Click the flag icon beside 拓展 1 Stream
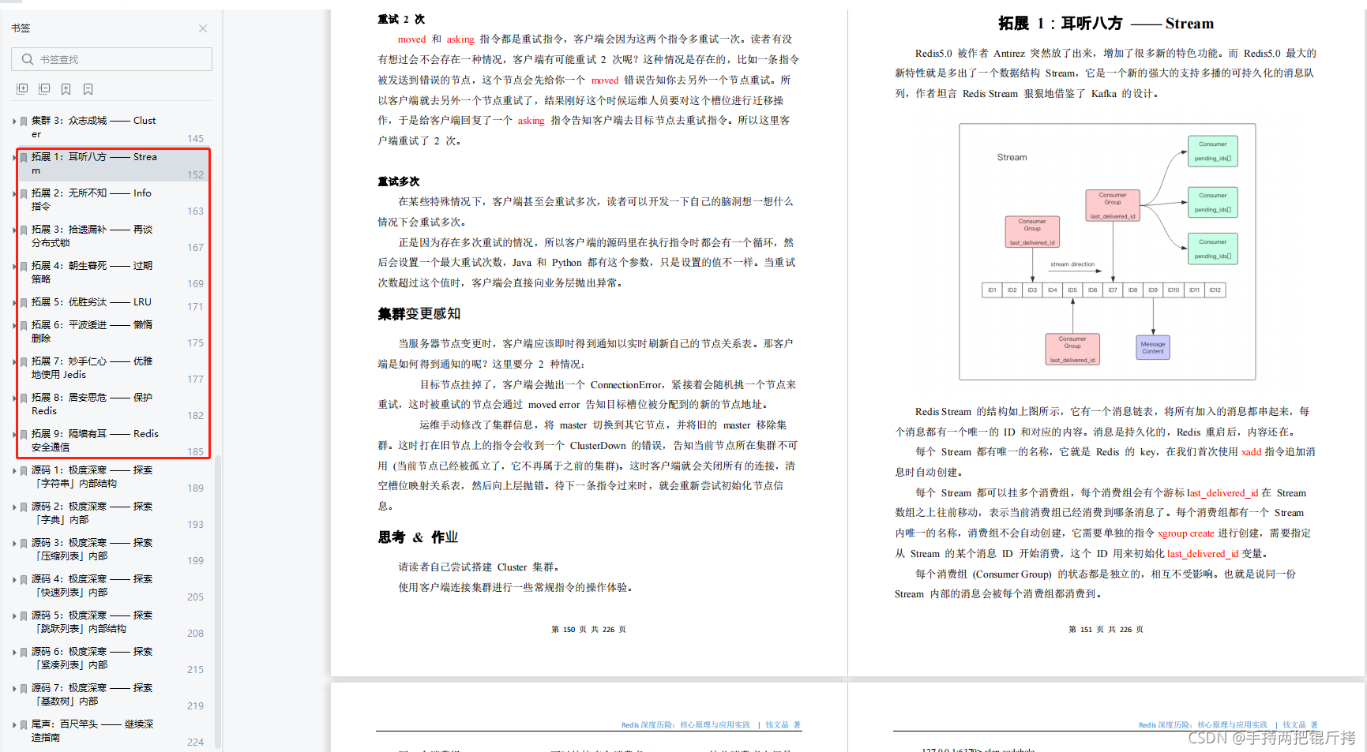Viewport: 1367px width, 752px height. tap(23, 157)
